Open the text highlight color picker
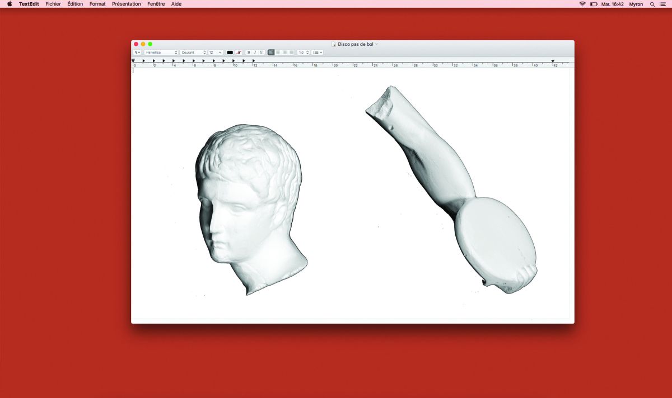The height and width of the screenshot is (398, 672). click(x=239, y=52)
